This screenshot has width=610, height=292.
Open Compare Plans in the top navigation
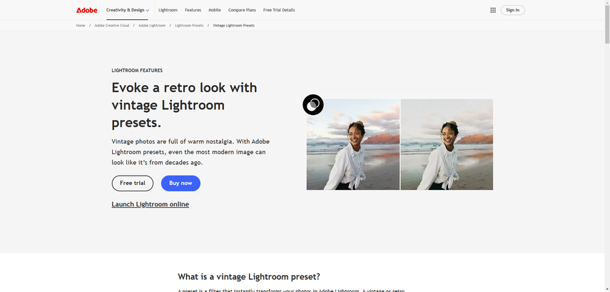coord(242,10)
